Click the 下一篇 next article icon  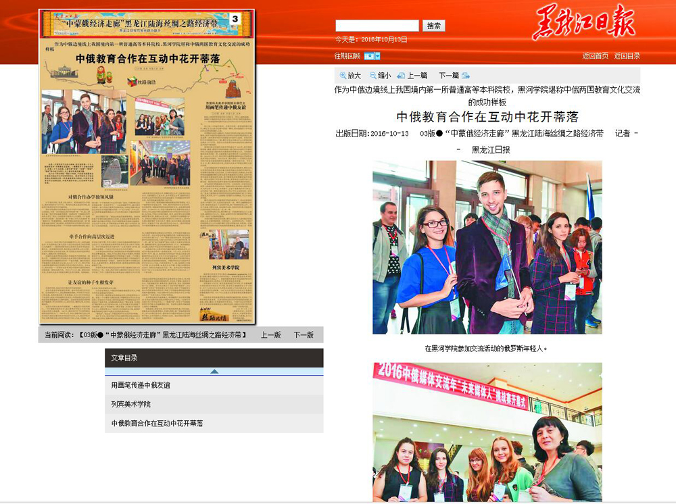click(466, 76)
